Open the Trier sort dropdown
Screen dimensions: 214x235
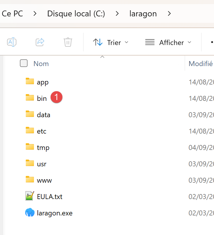[x=111, y=42]
